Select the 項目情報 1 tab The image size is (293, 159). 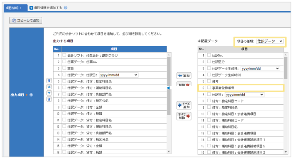[x=16, y=8]
